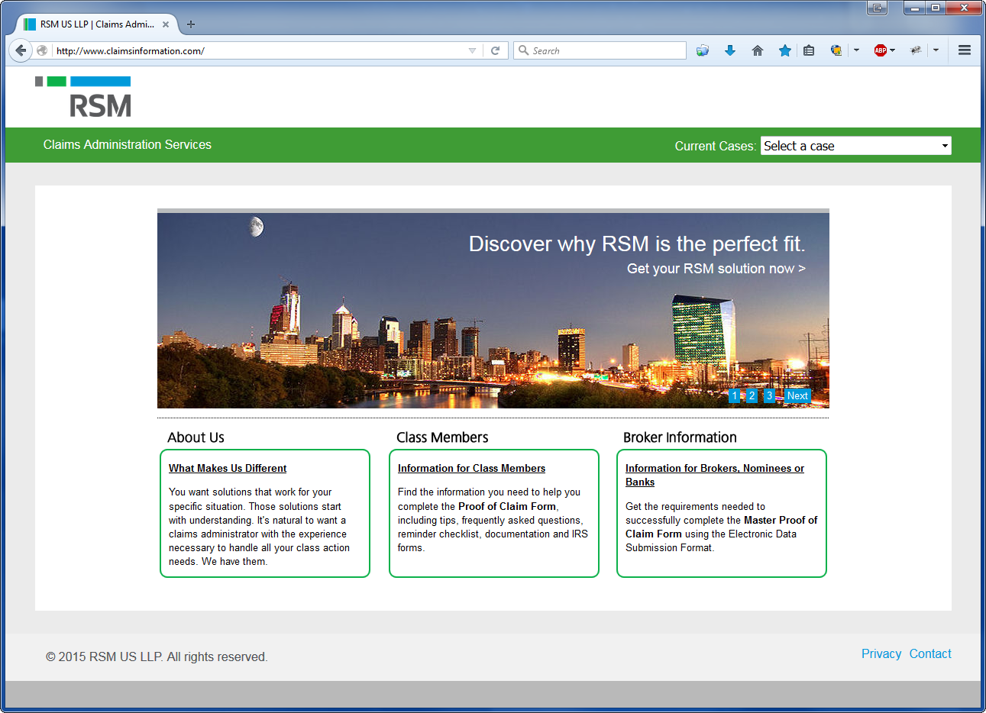Expand the Select a case dropdown

856,146
